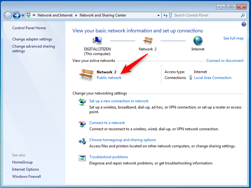Open the Help question mark icon
This screenshot has height=188, width=251.
(244, 24)
